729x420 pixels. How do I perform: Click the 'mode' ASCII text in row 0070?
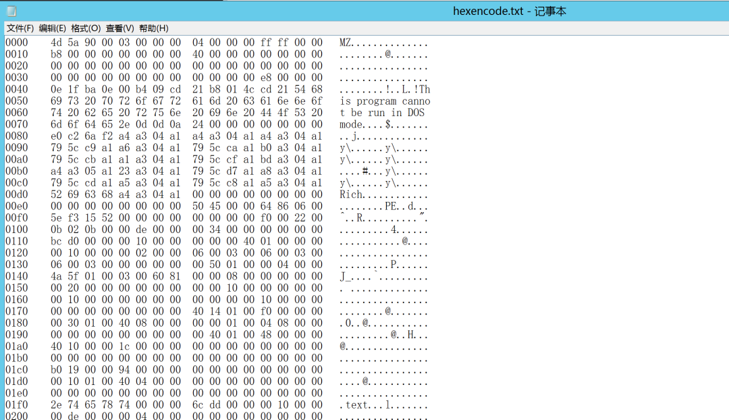(x=351, y=125)
